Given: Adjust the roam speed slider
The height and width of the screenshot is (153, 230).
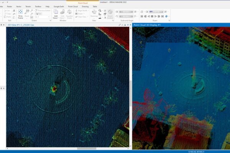Looking at the screenshot, I should 156,11.
